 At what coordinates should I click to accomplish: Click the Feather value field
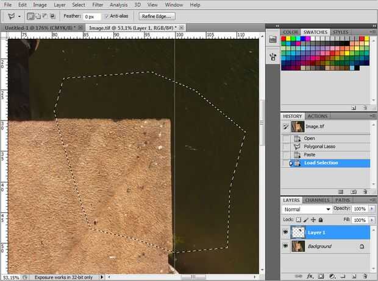point(91,16)
